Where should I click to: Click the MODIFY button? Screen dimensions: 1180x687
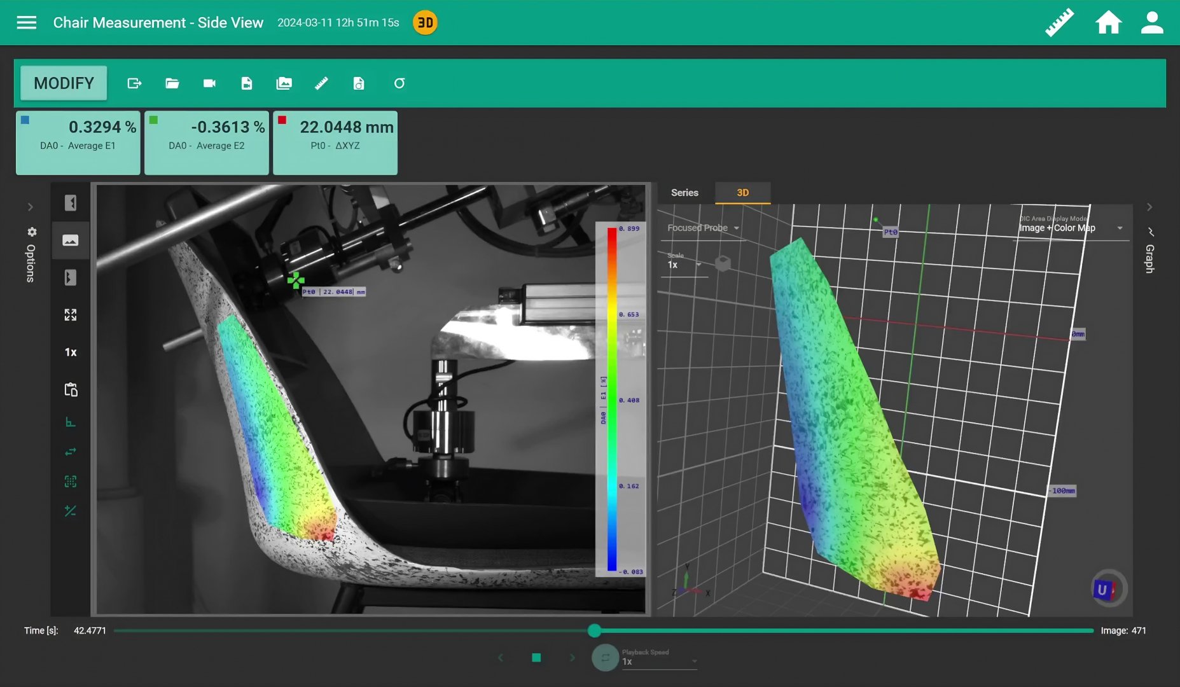64,83
